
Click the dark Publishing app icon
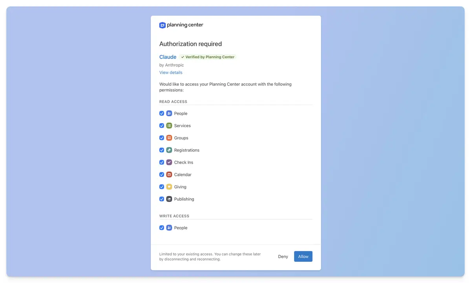(169, 199)
